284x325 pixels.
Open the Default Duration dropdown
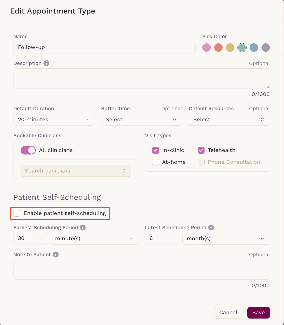pos(54,120)
